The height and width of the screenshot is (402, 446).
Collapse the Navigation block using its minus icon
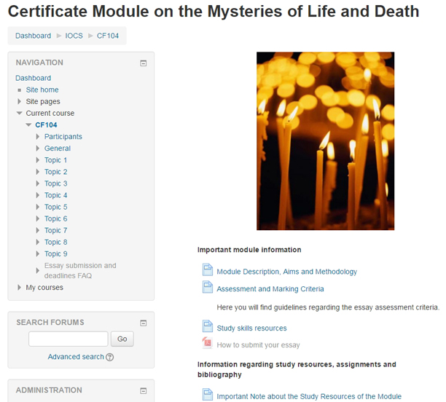pyautogui.click(x=144, y=63)
